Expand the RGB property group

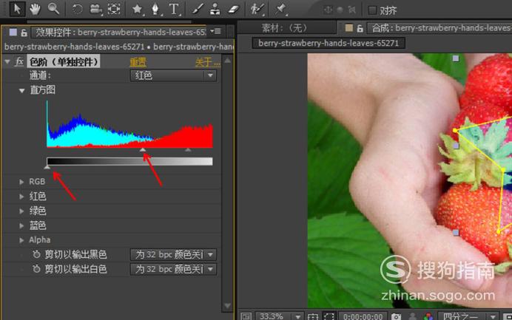(21, 182)
